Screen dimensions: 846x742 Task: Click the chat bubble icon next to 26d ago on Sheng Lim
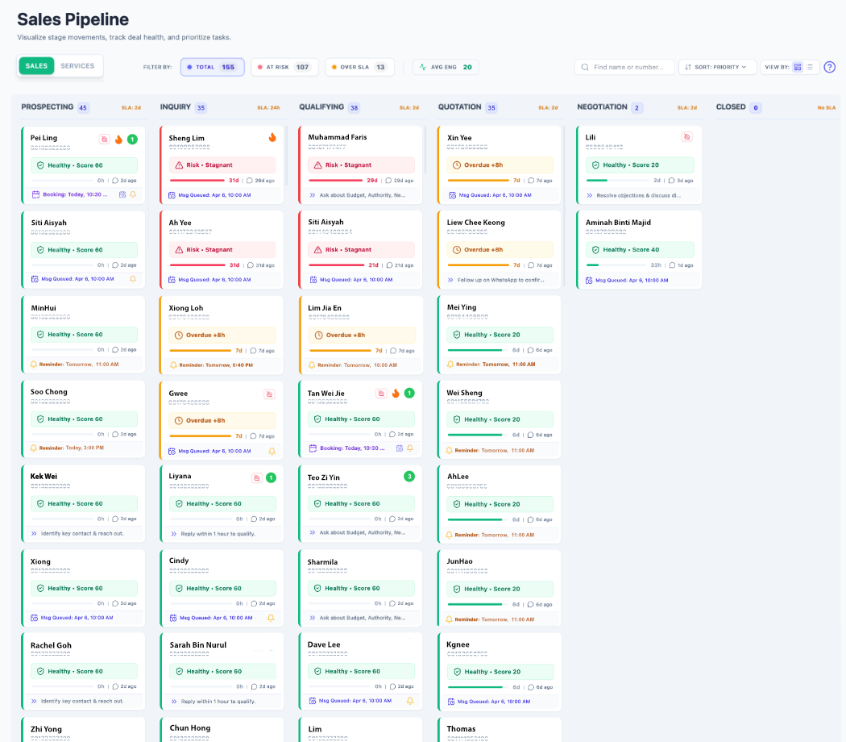[250, 180]
